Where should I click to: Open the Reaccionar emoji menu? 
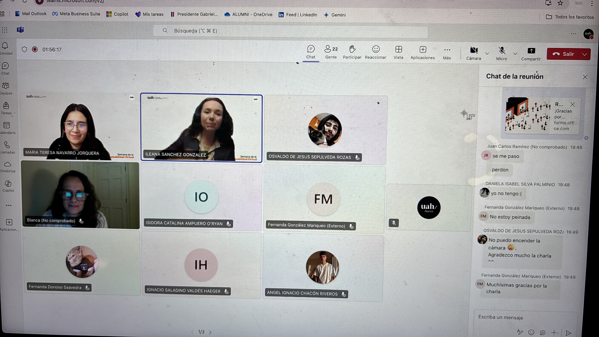point(376,53)
